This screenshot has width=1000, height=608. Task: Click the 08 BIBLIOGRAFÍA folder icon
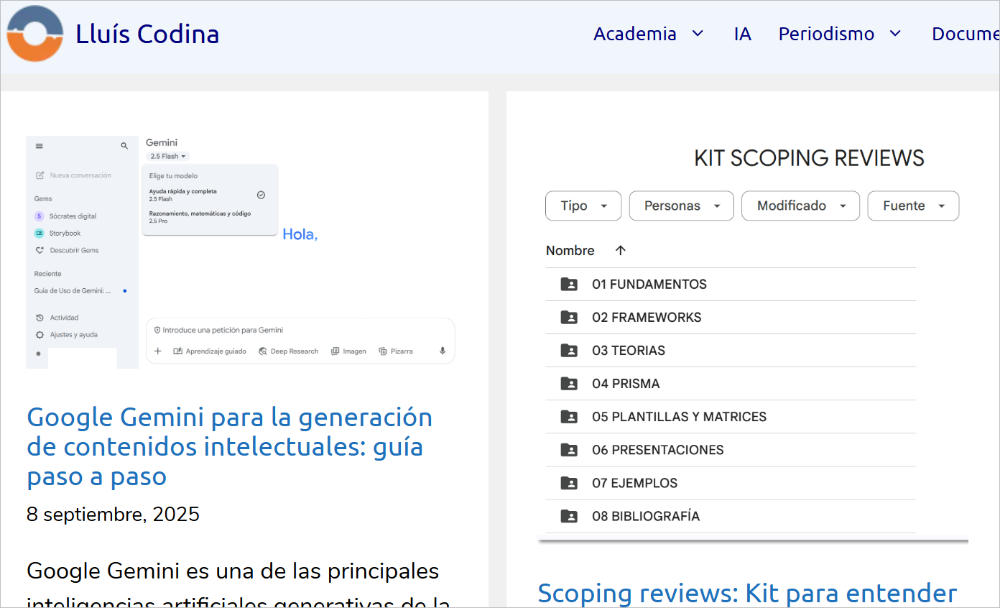tap(569, 516)
